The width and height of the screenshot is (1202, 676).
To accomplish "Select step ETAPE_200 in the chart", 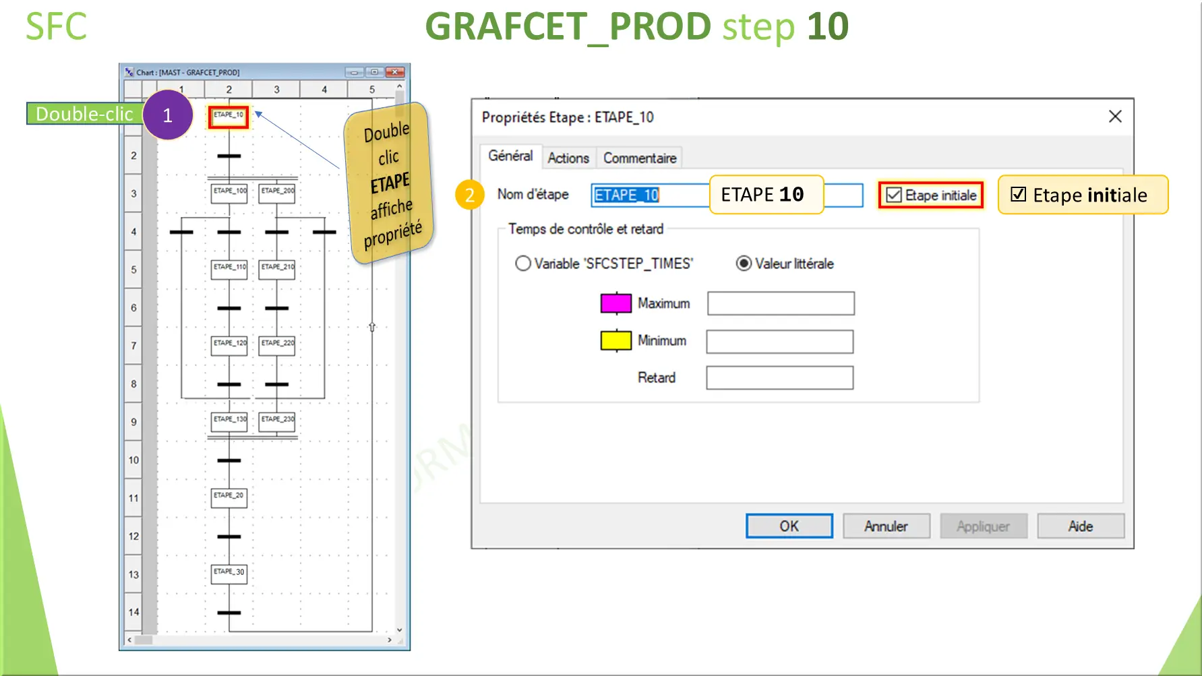I will coord(276,191).
